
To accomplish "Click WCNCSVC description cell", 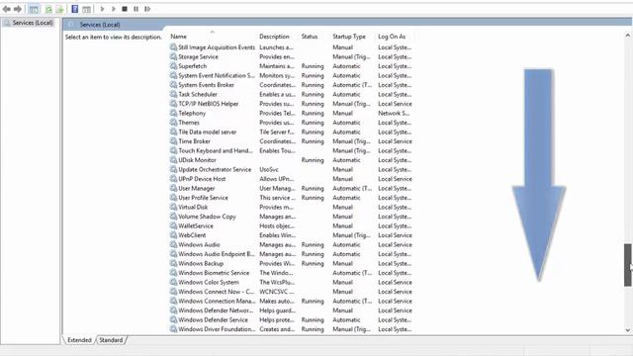I will (277, 292).
